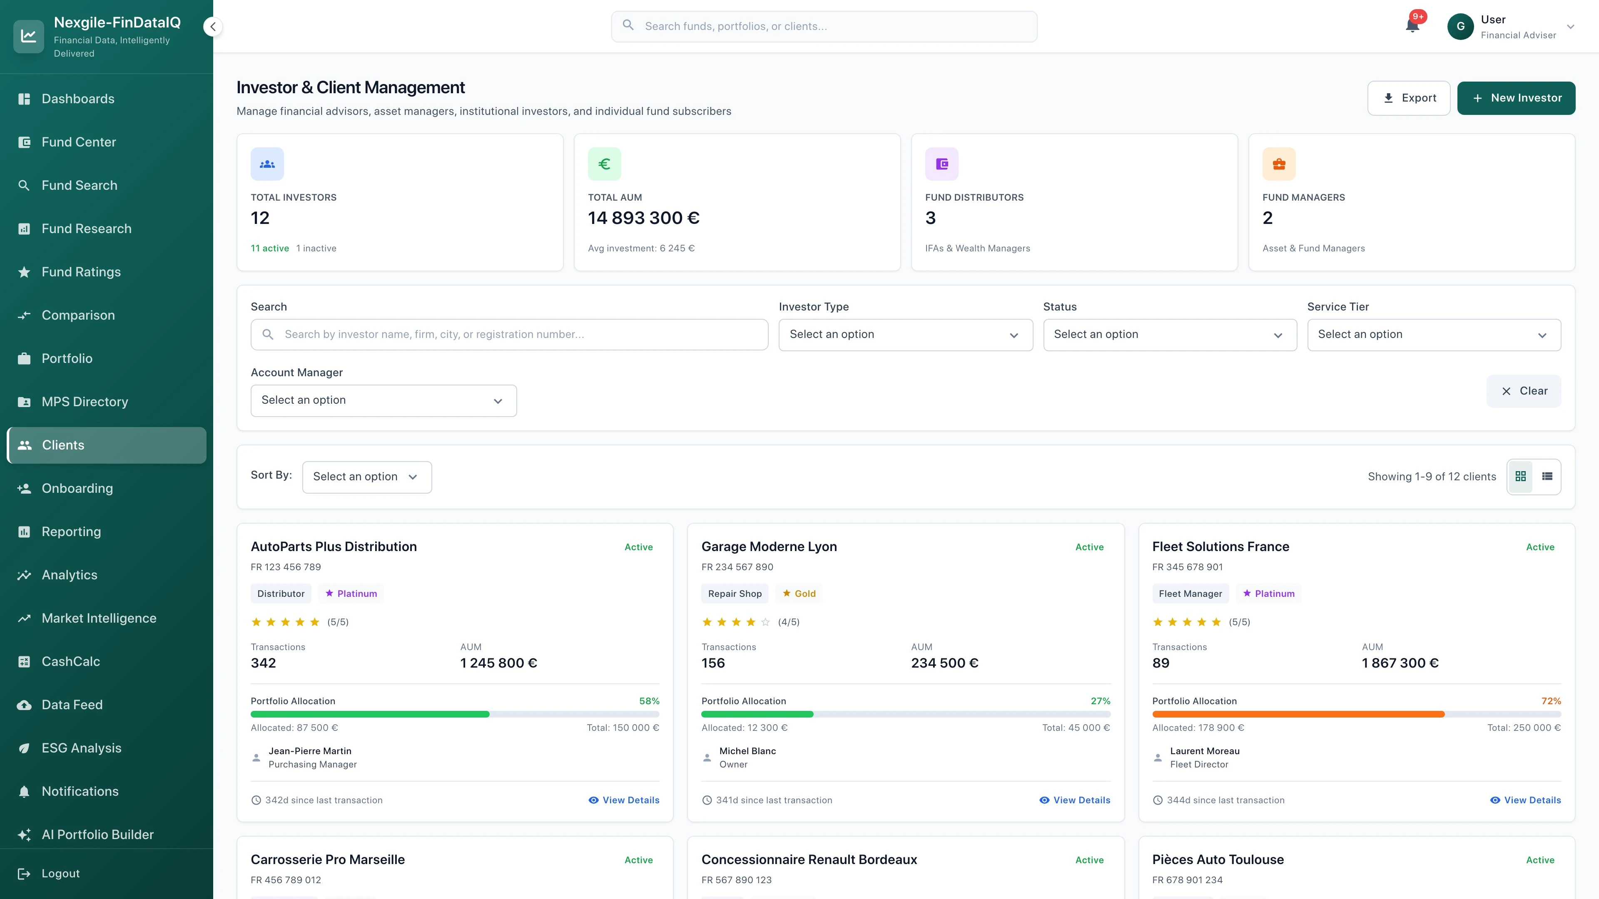
Task: Open the Fund Ratings page
Action: pos(81,272)
